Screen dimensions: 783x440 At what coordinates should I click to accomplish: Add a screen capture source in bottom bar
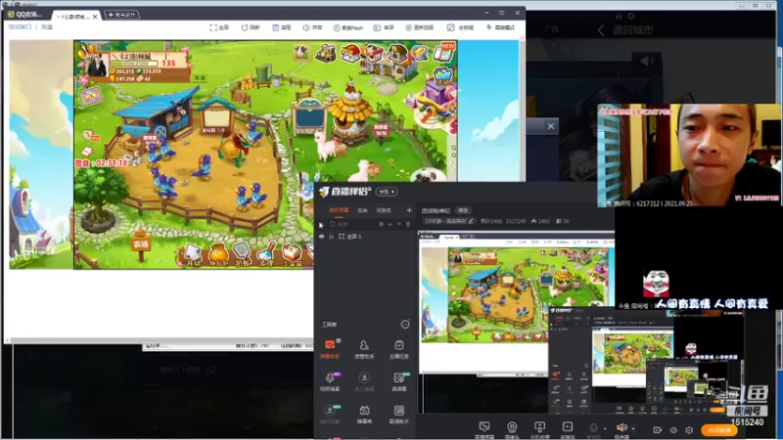[484, 429]
